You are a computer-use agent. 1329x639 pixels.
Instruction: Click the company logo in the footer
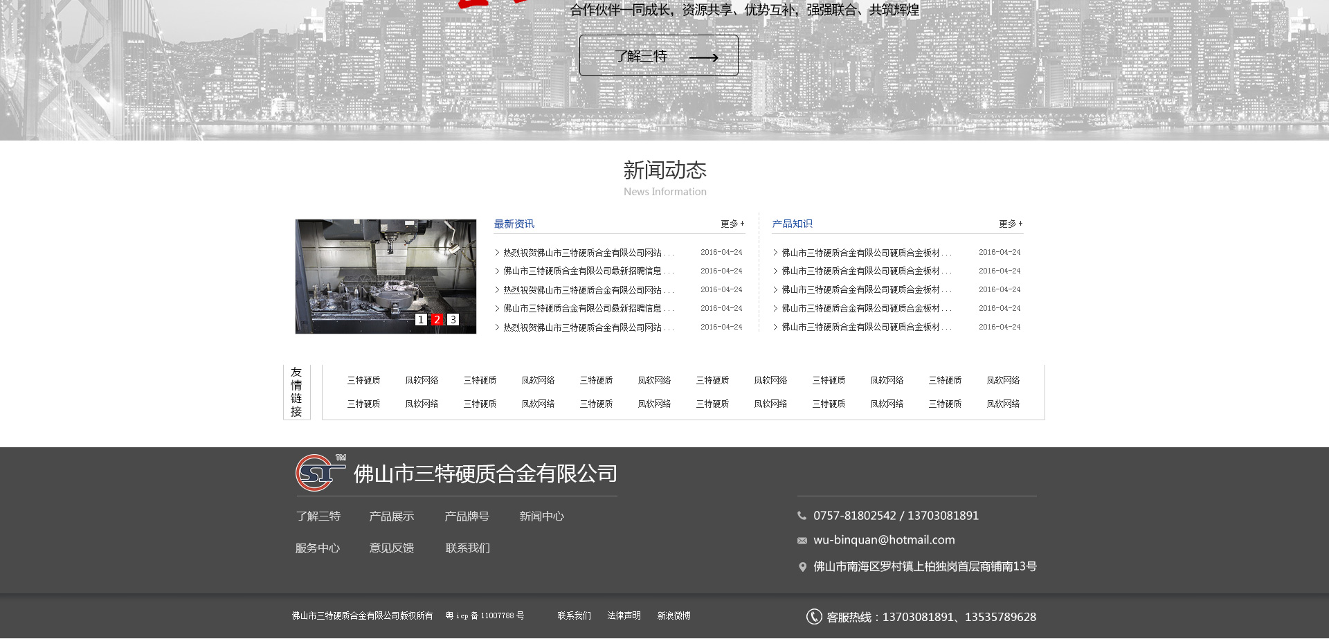pyautogui.click(x=320, y=473)
